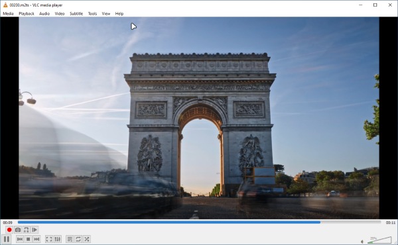
Task: Skip to next media track
Action: [36, 239]
